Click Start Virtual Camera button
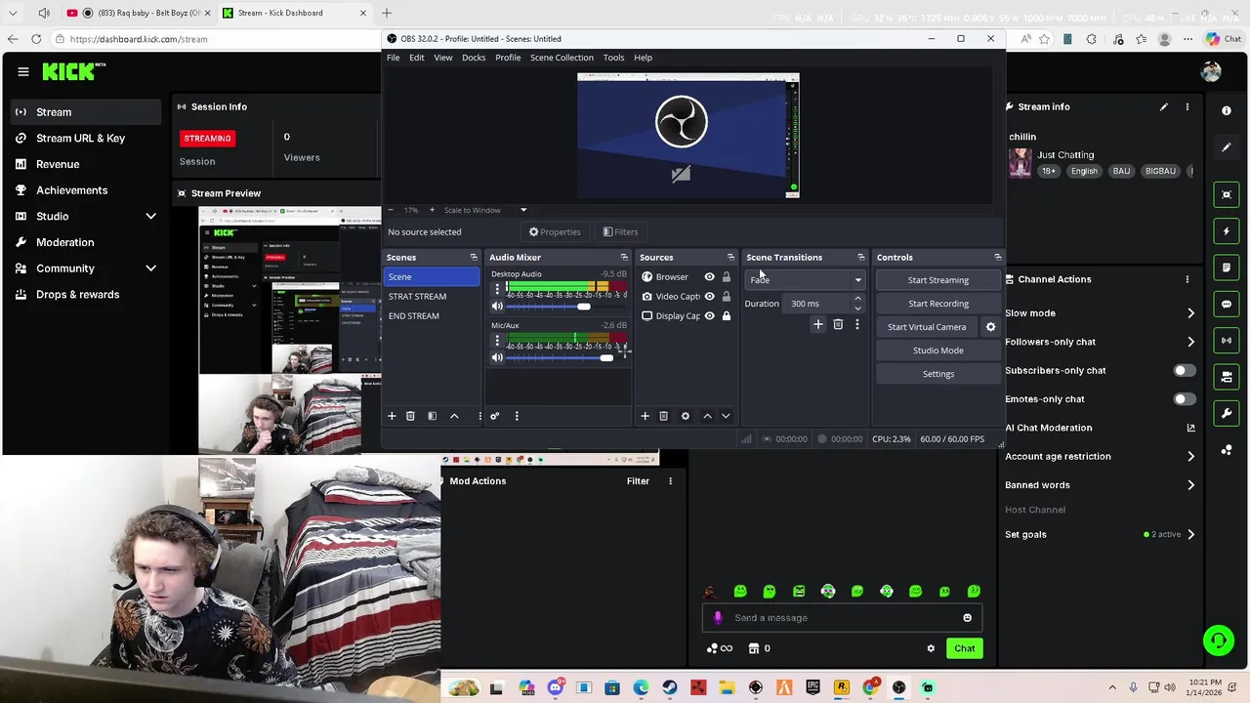 pos(927,327)
